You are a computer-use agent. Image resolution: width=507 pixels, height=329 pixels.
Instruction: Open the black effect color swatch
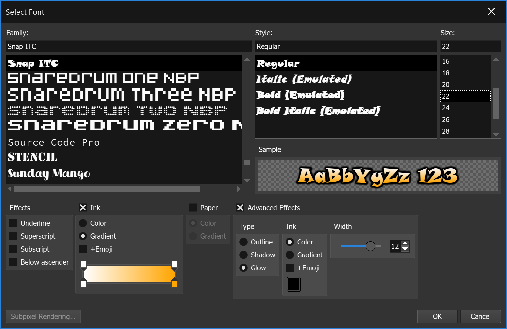pos(294,284)
